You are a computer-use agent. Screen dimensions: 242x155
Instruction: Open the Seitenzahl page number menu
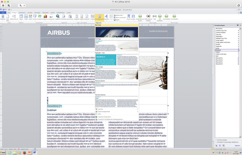(87, 17)
